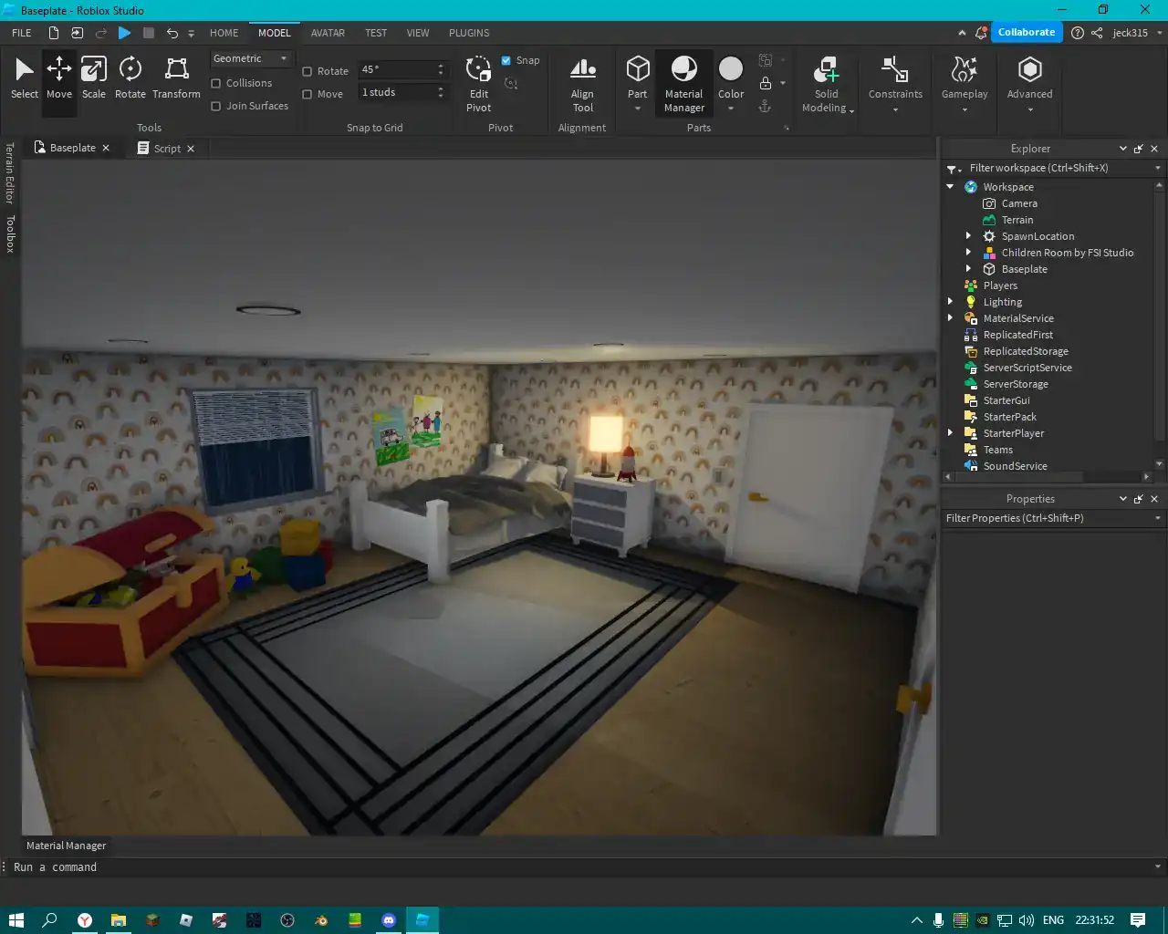Click the blue Play button in the title bar
Image resolution: width=1168 pixels, height=934 pixels.
click(x=125, y=33)
